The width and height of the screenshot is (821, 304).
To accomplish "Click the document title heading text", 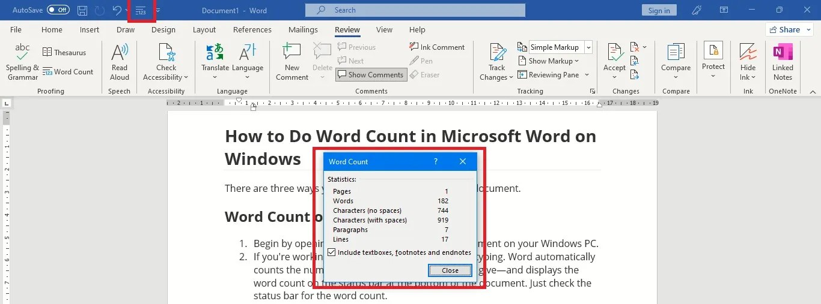I will [x=410, y=148].
